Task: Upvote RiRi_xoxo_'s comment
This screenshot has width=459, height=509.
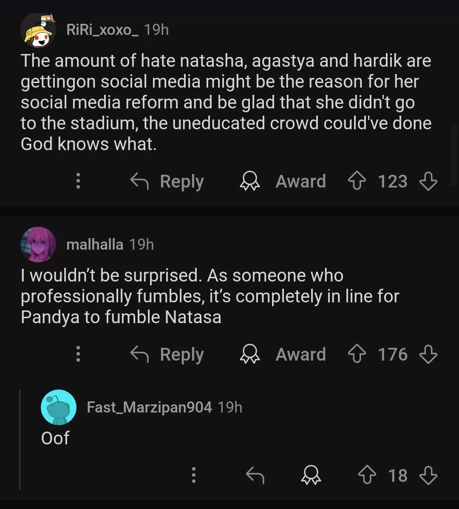Action: (x=357, y=182)
